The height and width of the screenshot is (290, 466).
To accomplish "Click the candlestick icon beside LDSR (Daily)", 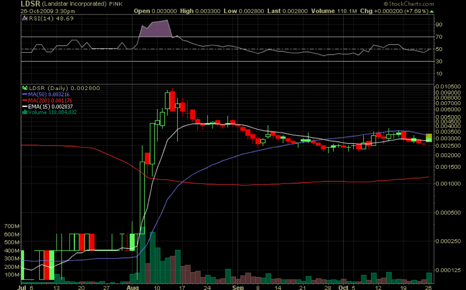I will coord(25,88).
